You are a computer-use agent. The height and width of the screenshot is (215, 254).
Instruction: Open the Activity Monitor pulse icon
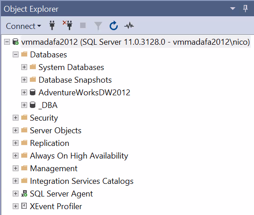[x=129, y=26]
